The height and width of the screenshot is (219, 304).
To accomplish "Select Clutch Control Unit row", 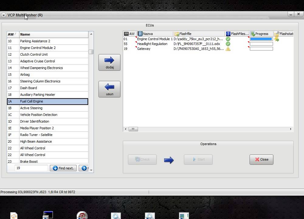I will click(x=48, y=54).
